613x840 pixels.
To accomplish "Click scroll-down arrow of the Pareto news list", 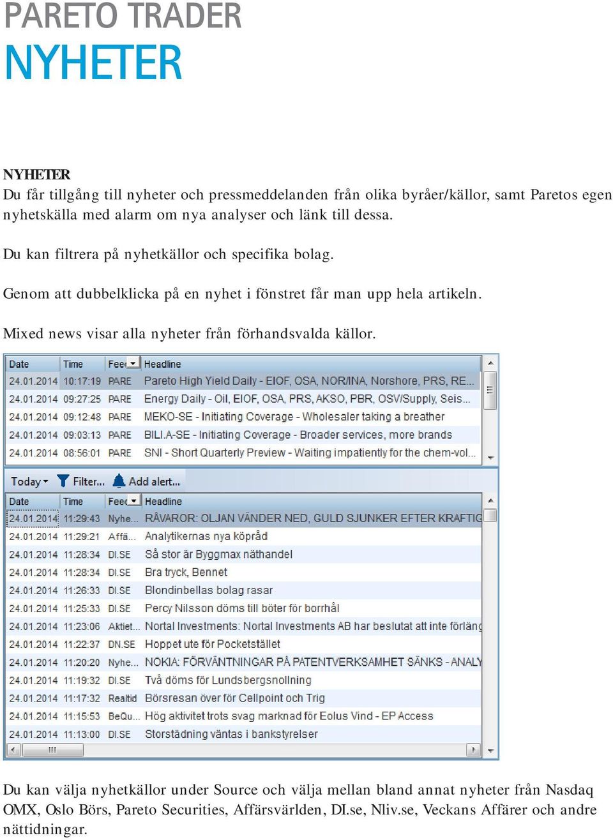I will click(x=490, y=458).
